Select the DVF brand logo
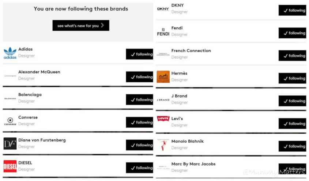The width and height of the screenshot is (309, 181). pyautogui.click(x=10, y=144)
